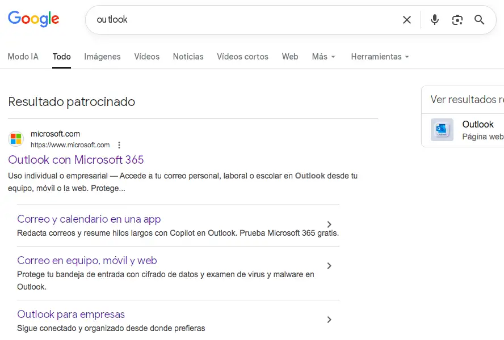The width and height of the screenshot is (504, 340).
Task: Open Google Lens image search icon
Action: (x=457, y=20)
